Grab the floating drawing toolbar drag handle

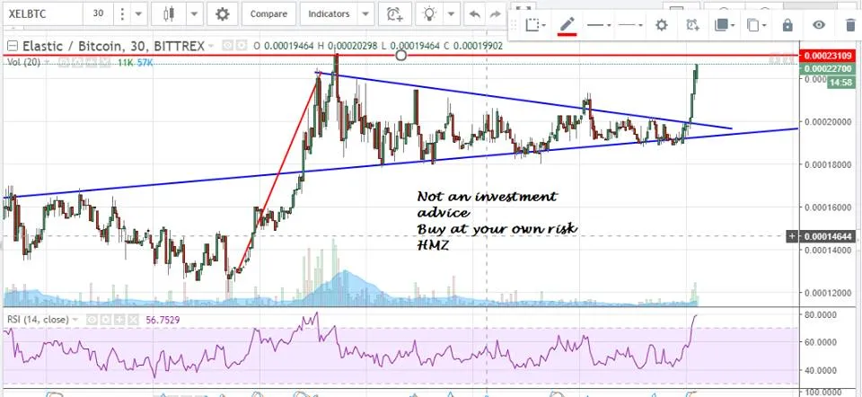(x=515, y=25)
